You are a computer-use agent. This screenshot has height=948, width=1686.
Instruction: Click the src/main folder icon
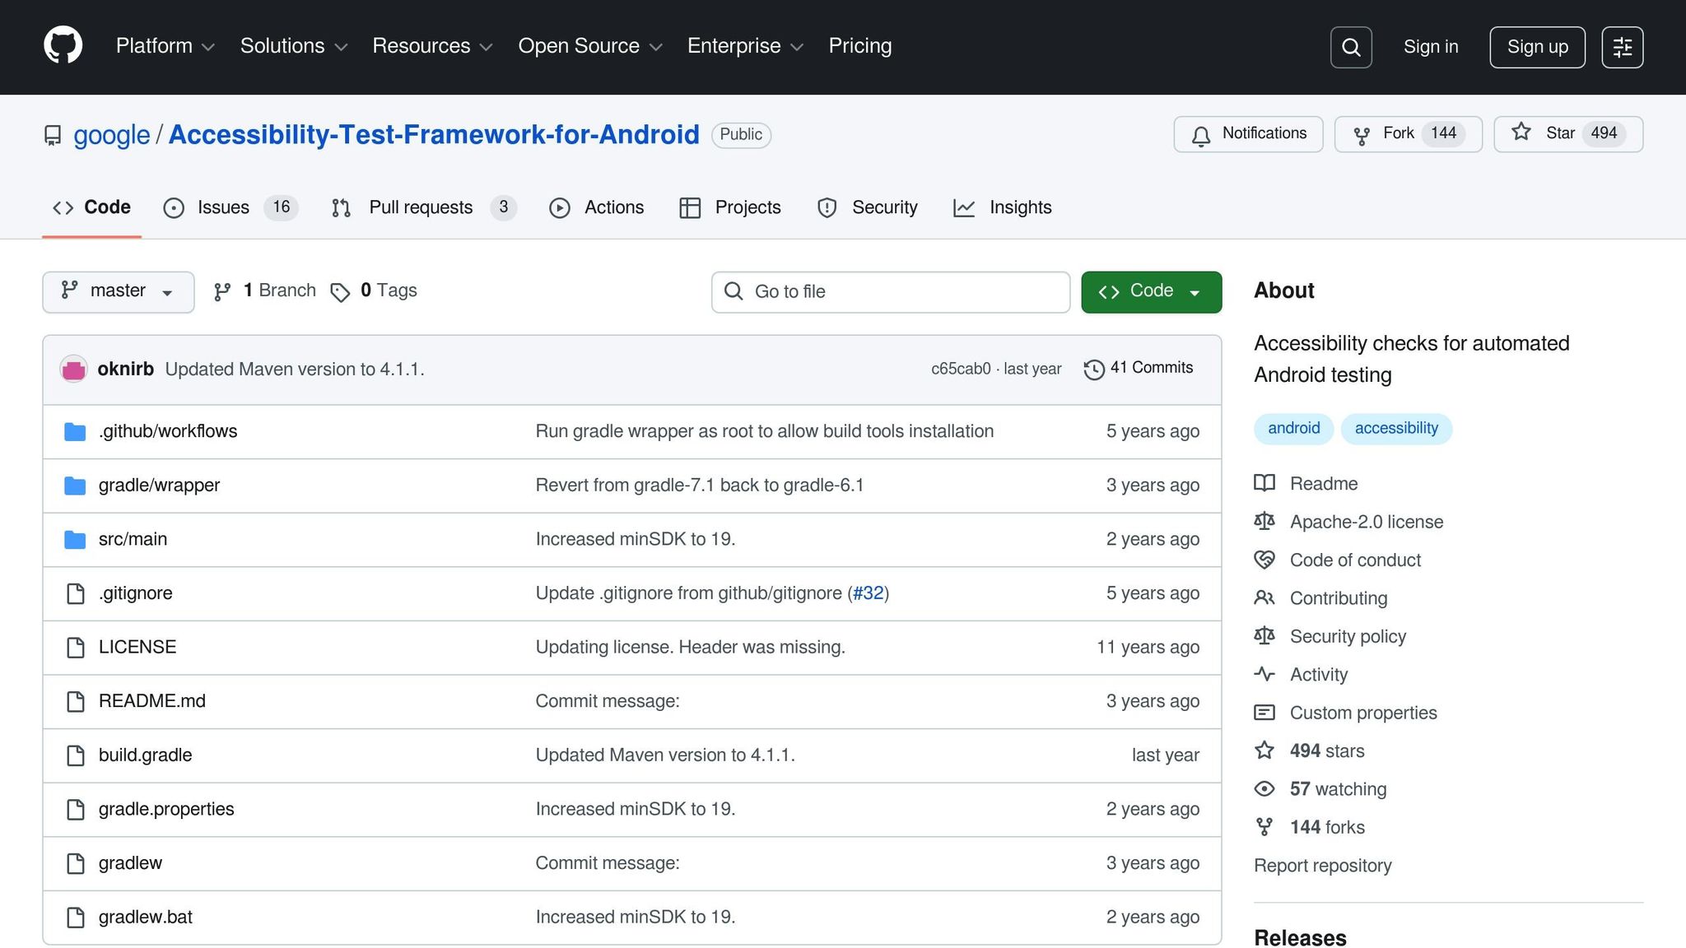point(75,540)
